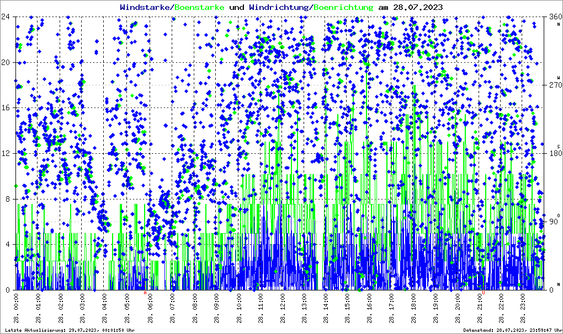Click the '28. 22:00' time axis label
563x334 pixels.
(x=501, y=308)
